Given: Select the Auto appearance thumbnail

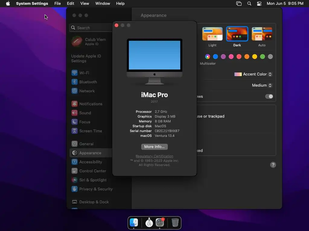Looking at the screenshot, I should point(262,34).
